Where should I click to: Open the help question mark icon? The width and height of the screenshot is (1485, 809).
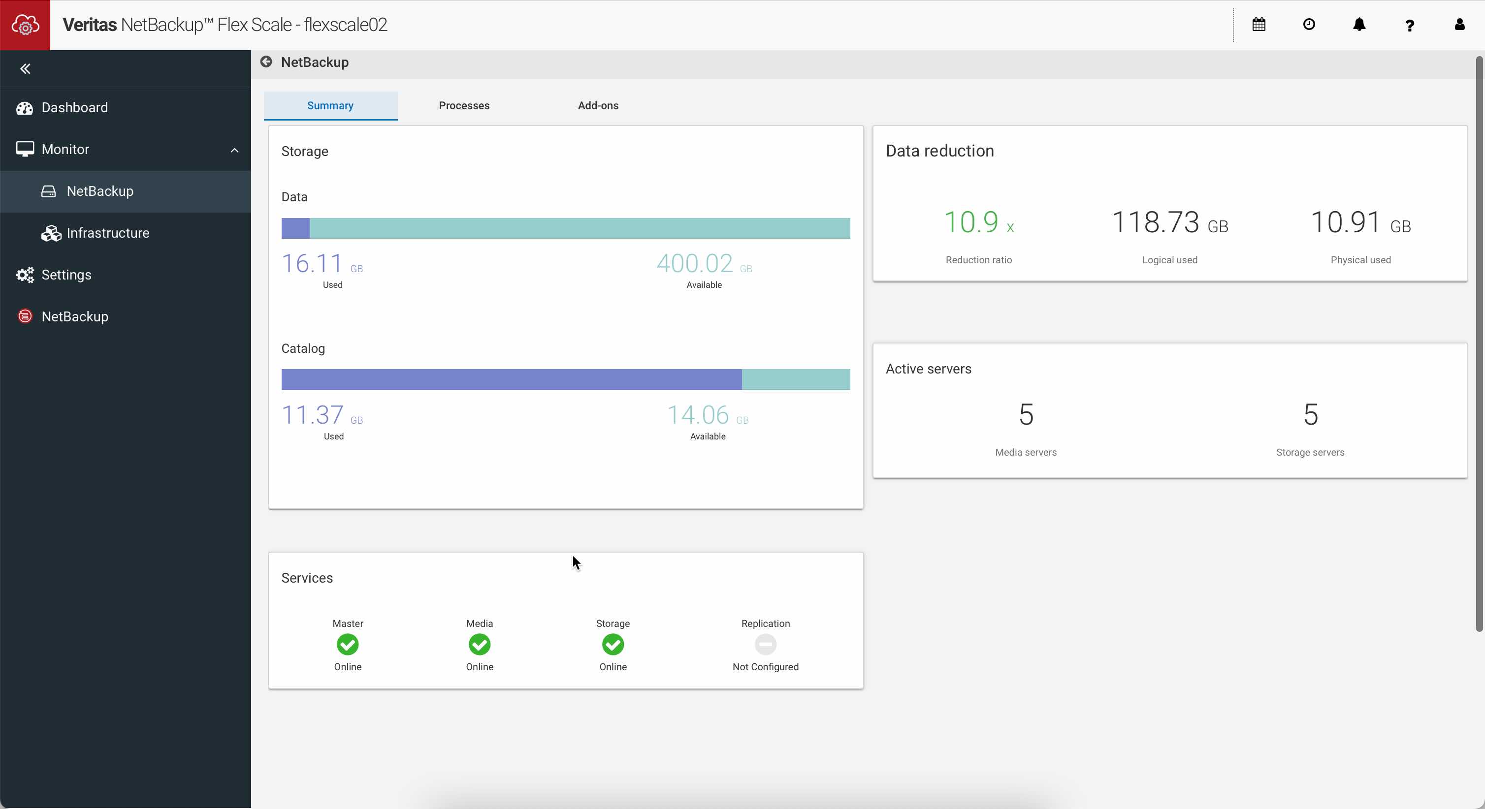tap(1410, 25)
